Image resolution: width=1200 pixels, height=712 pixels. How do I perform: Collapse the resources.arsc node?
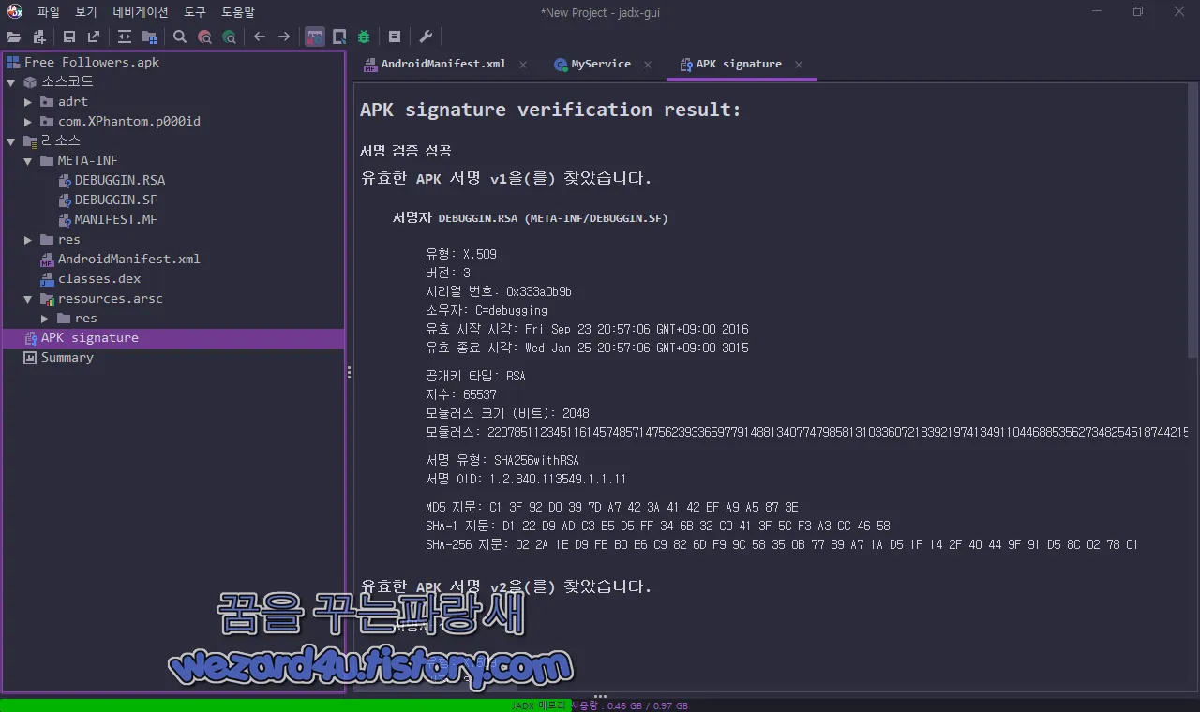(28, 299)
